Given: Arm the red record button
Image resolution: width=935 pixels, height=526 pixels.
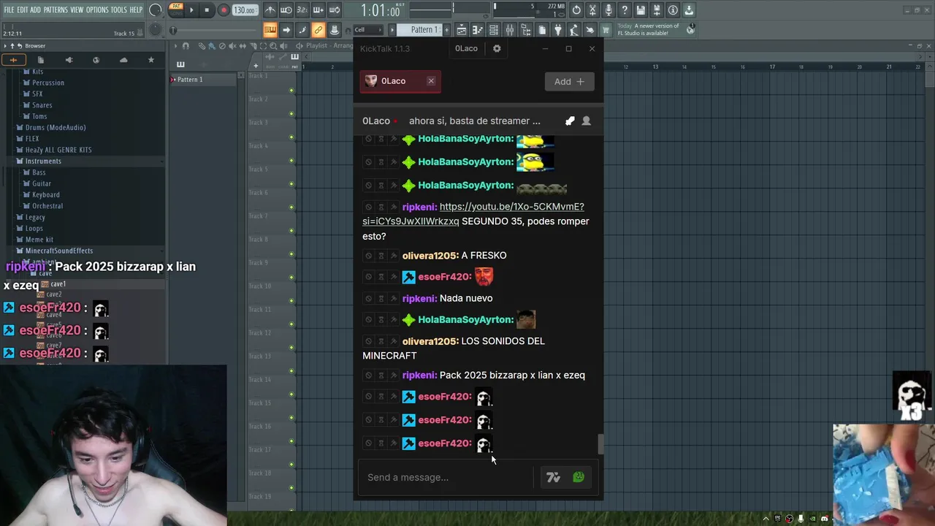Looking at the screenshot, I should (224, 10).
